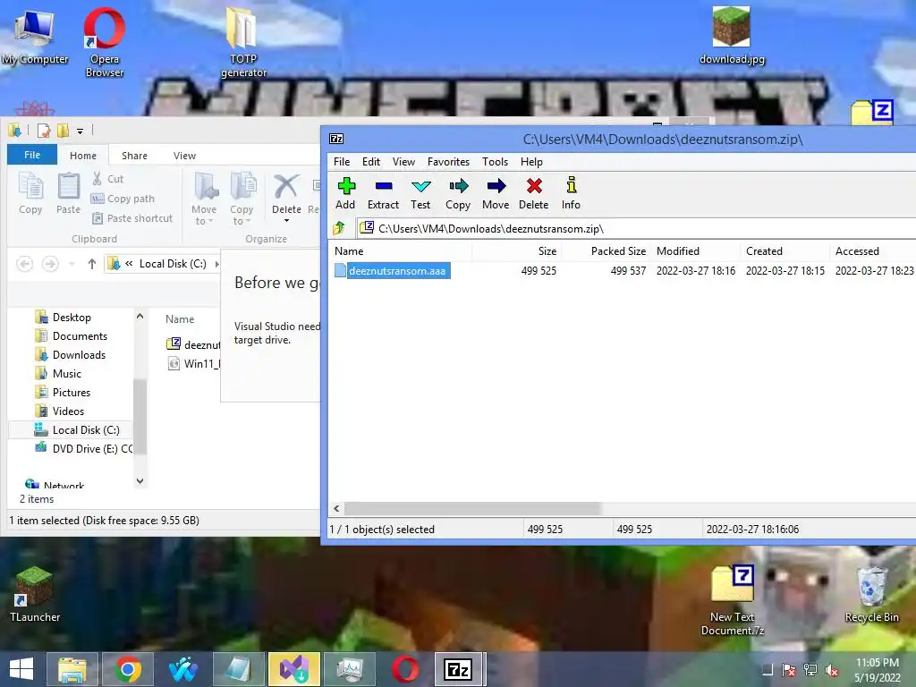The height and width of the screenshot is (687, 916).
Task: Select the Win11 file in Explorer list
Action: (193, 363)
